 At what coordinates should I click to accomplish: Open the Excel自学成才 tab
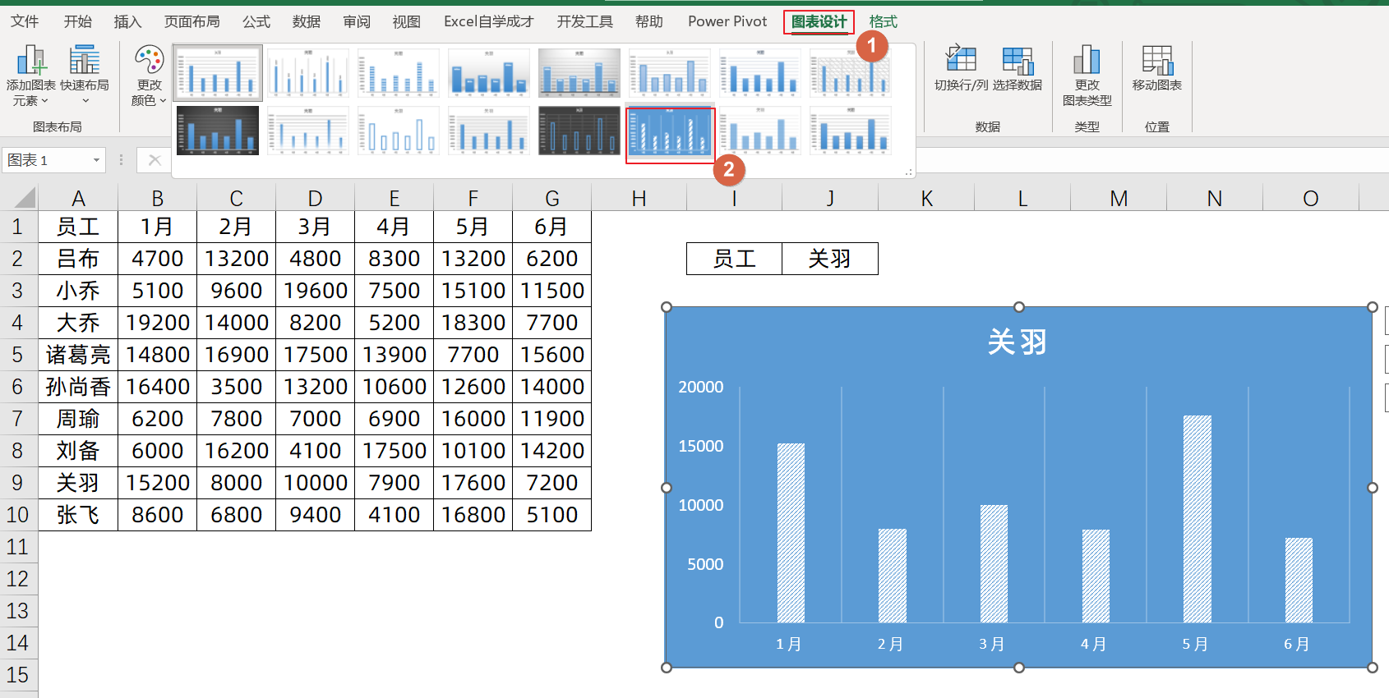489,21
